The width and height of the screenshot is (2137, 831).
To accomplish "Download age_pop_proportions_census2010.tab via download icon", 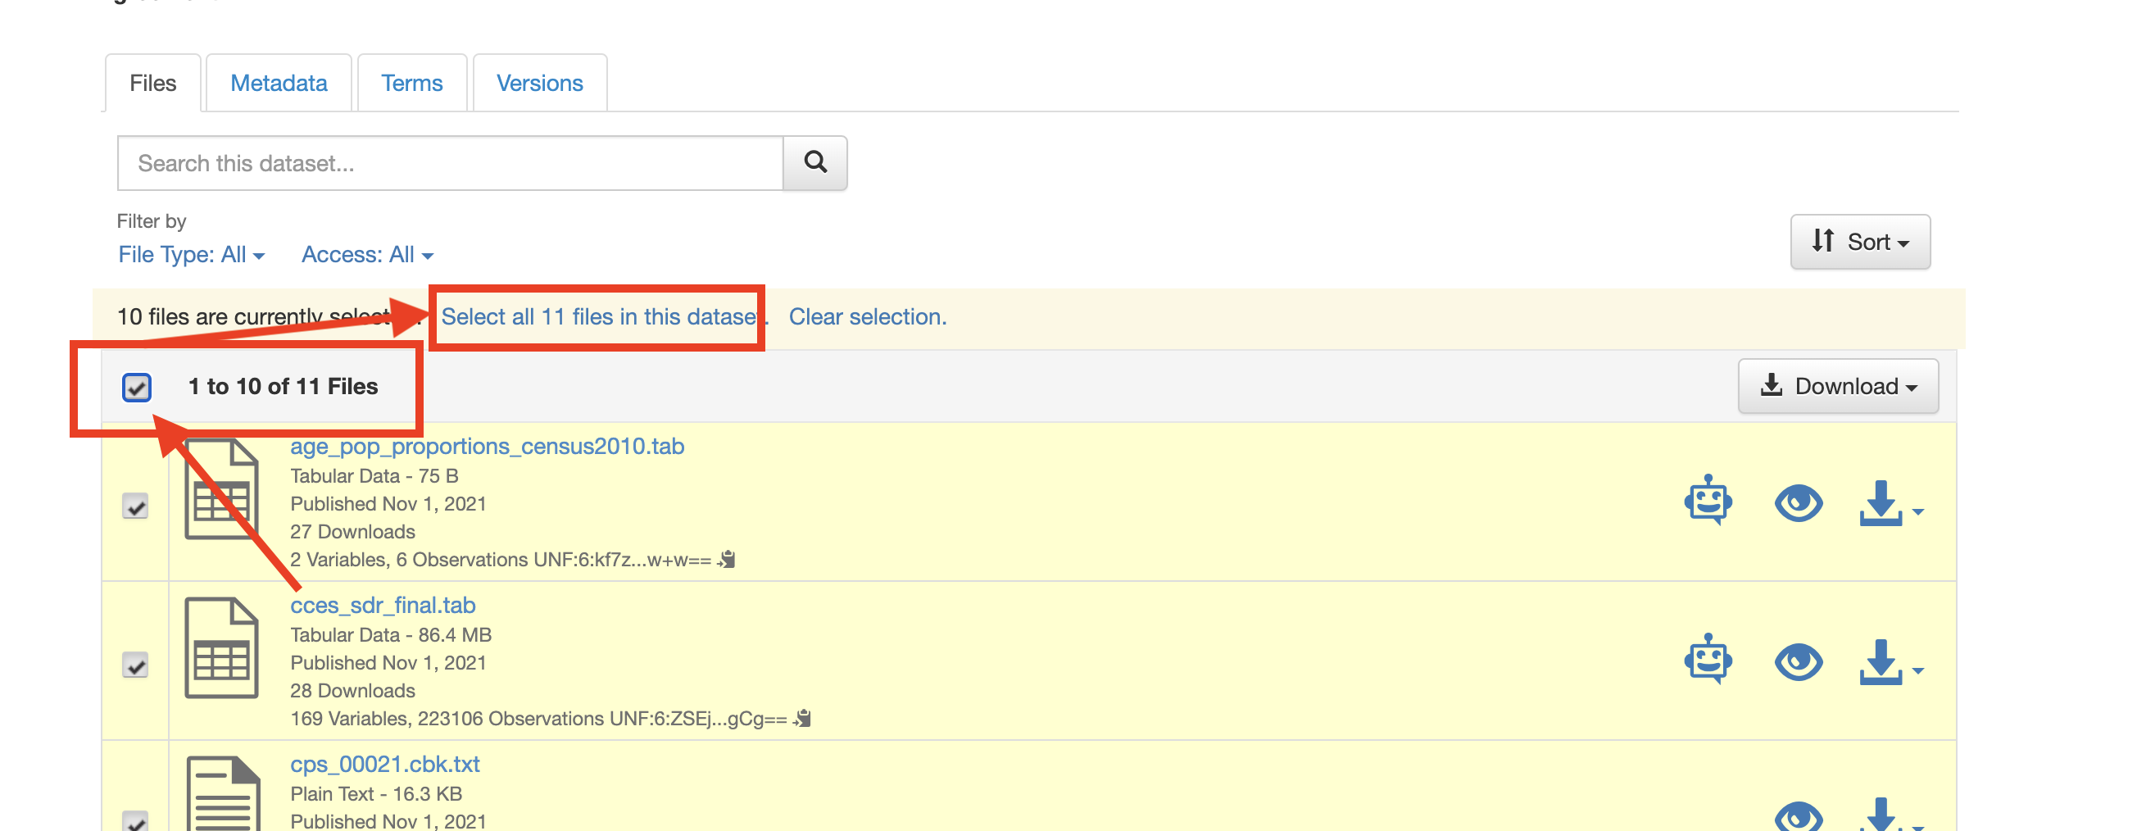I will click(x=1880, y=502).
